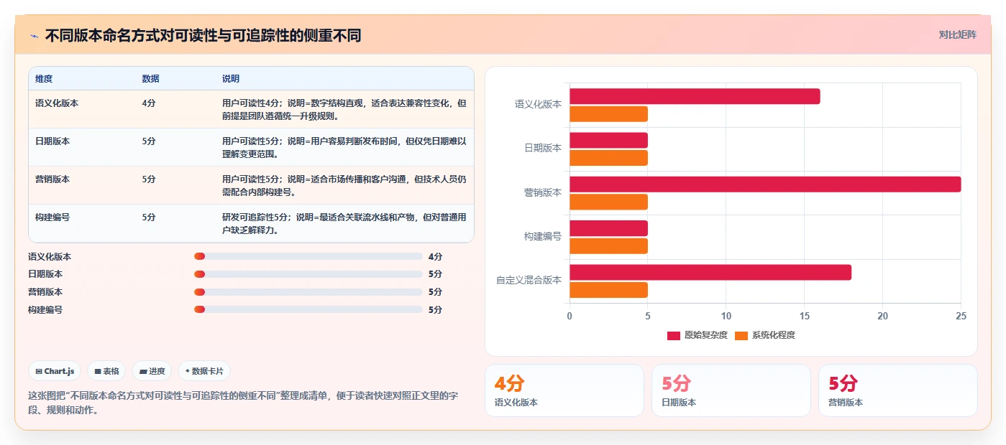Click the 4分 cell in the table

pyautogui.click(x=149, y=103)
